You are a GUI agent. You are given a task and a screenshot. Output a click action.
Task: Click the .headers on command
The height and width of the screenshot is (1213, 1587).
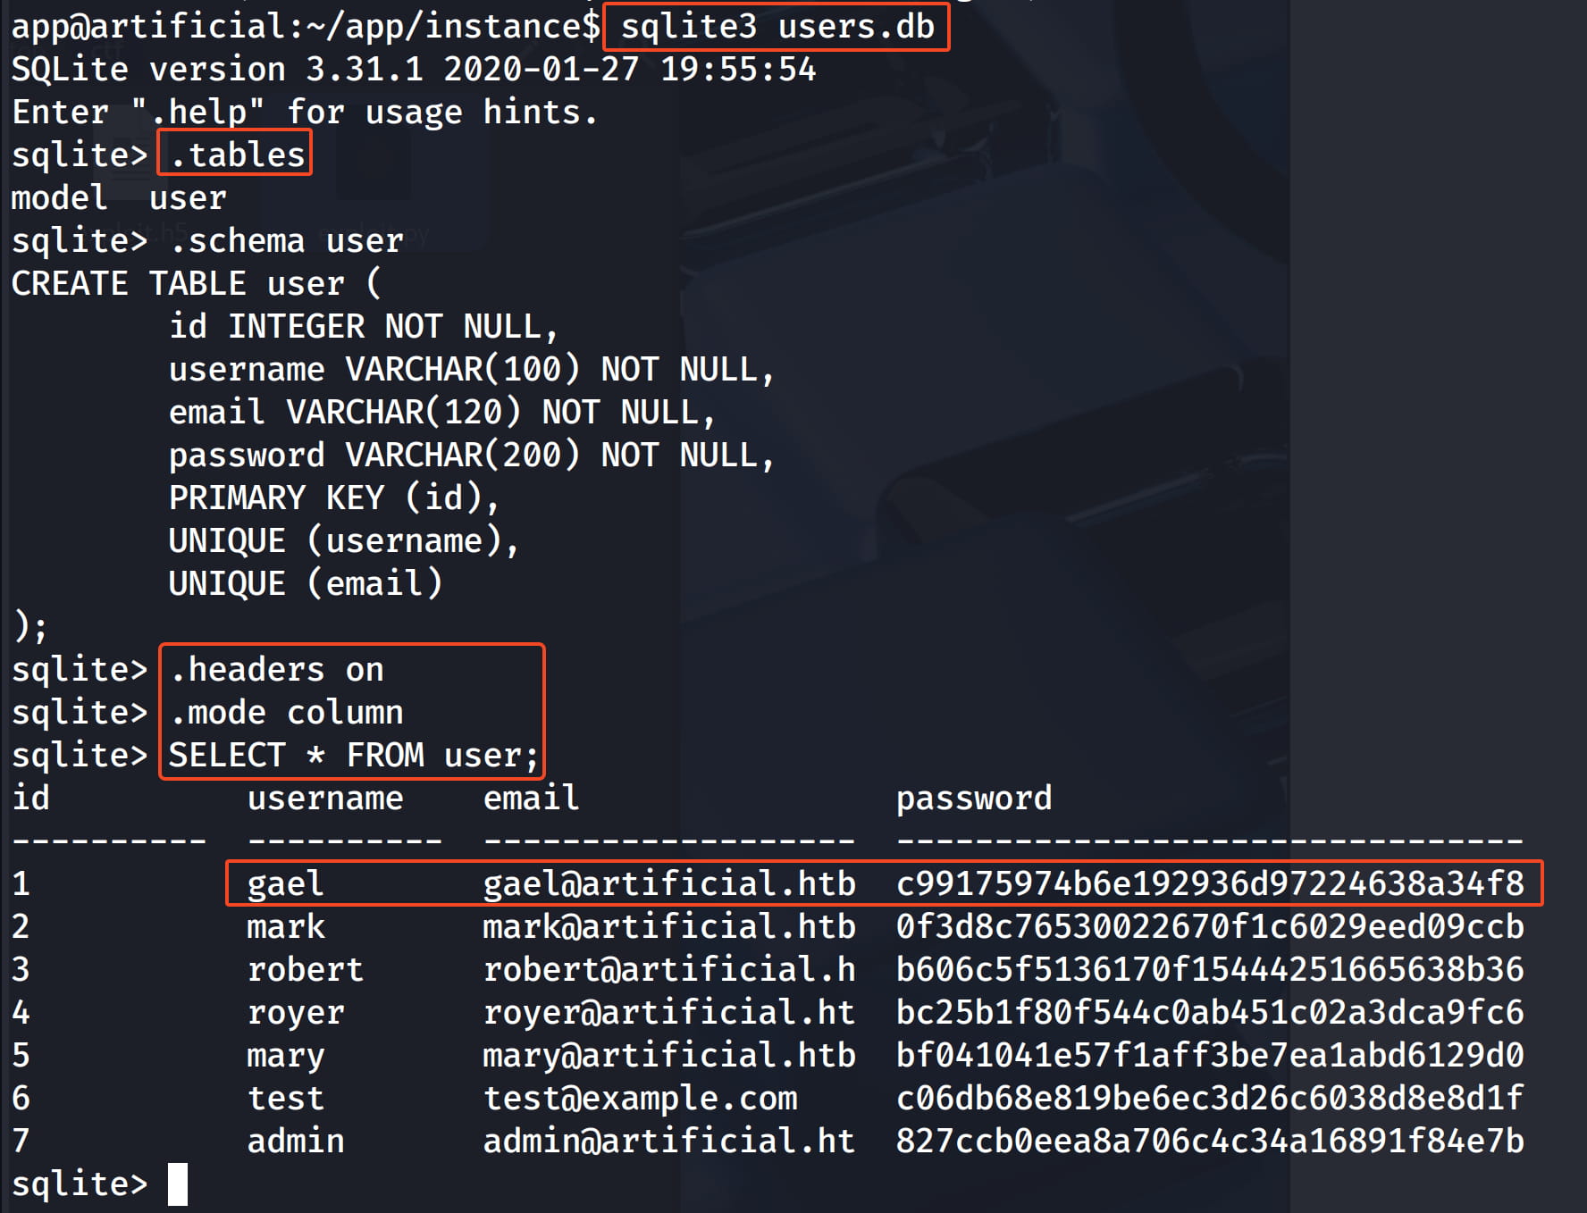click(276, 670)
